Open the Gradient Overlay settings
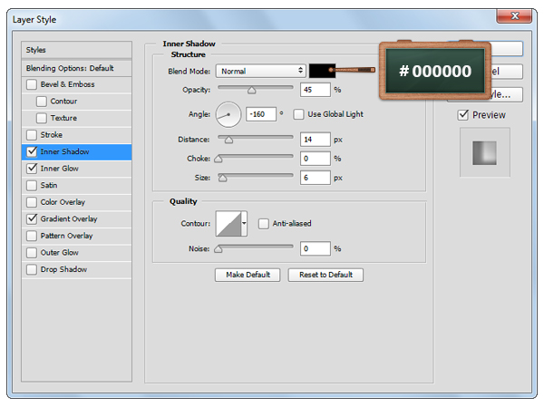Screen dimensions: 544x407 pyautogui.click(x=69, y=219)
